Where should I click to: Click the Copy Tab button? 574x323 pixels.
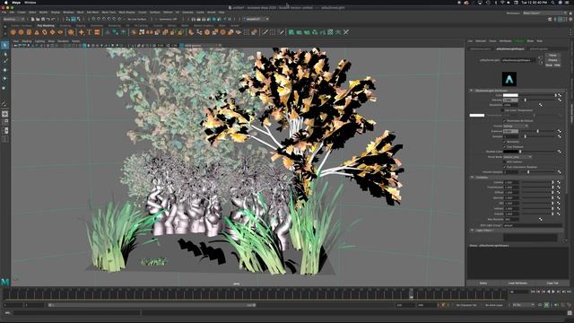click(552, 284)
